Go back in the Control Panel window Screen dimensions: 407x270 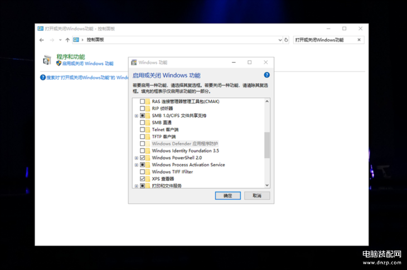click(41, 40)
